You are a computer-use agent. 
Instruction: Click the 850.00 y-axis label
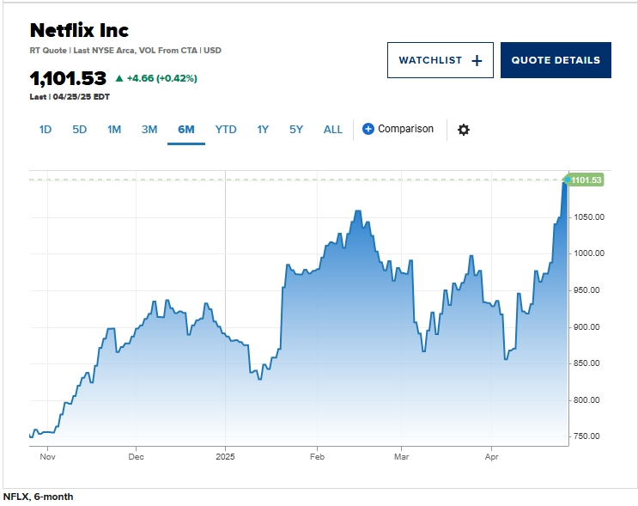coord(586,363)
